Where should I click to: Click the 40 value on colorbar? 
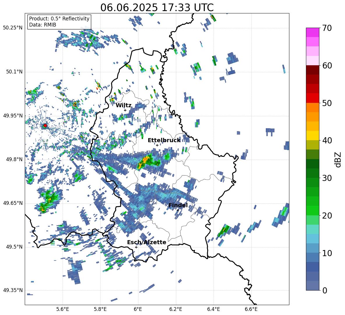[x=327, y=140]
